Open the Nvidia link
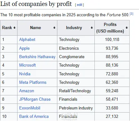 point(25,74)
